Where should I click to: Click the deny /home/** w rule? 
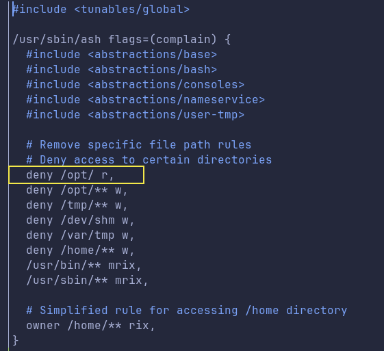[80, 250]
